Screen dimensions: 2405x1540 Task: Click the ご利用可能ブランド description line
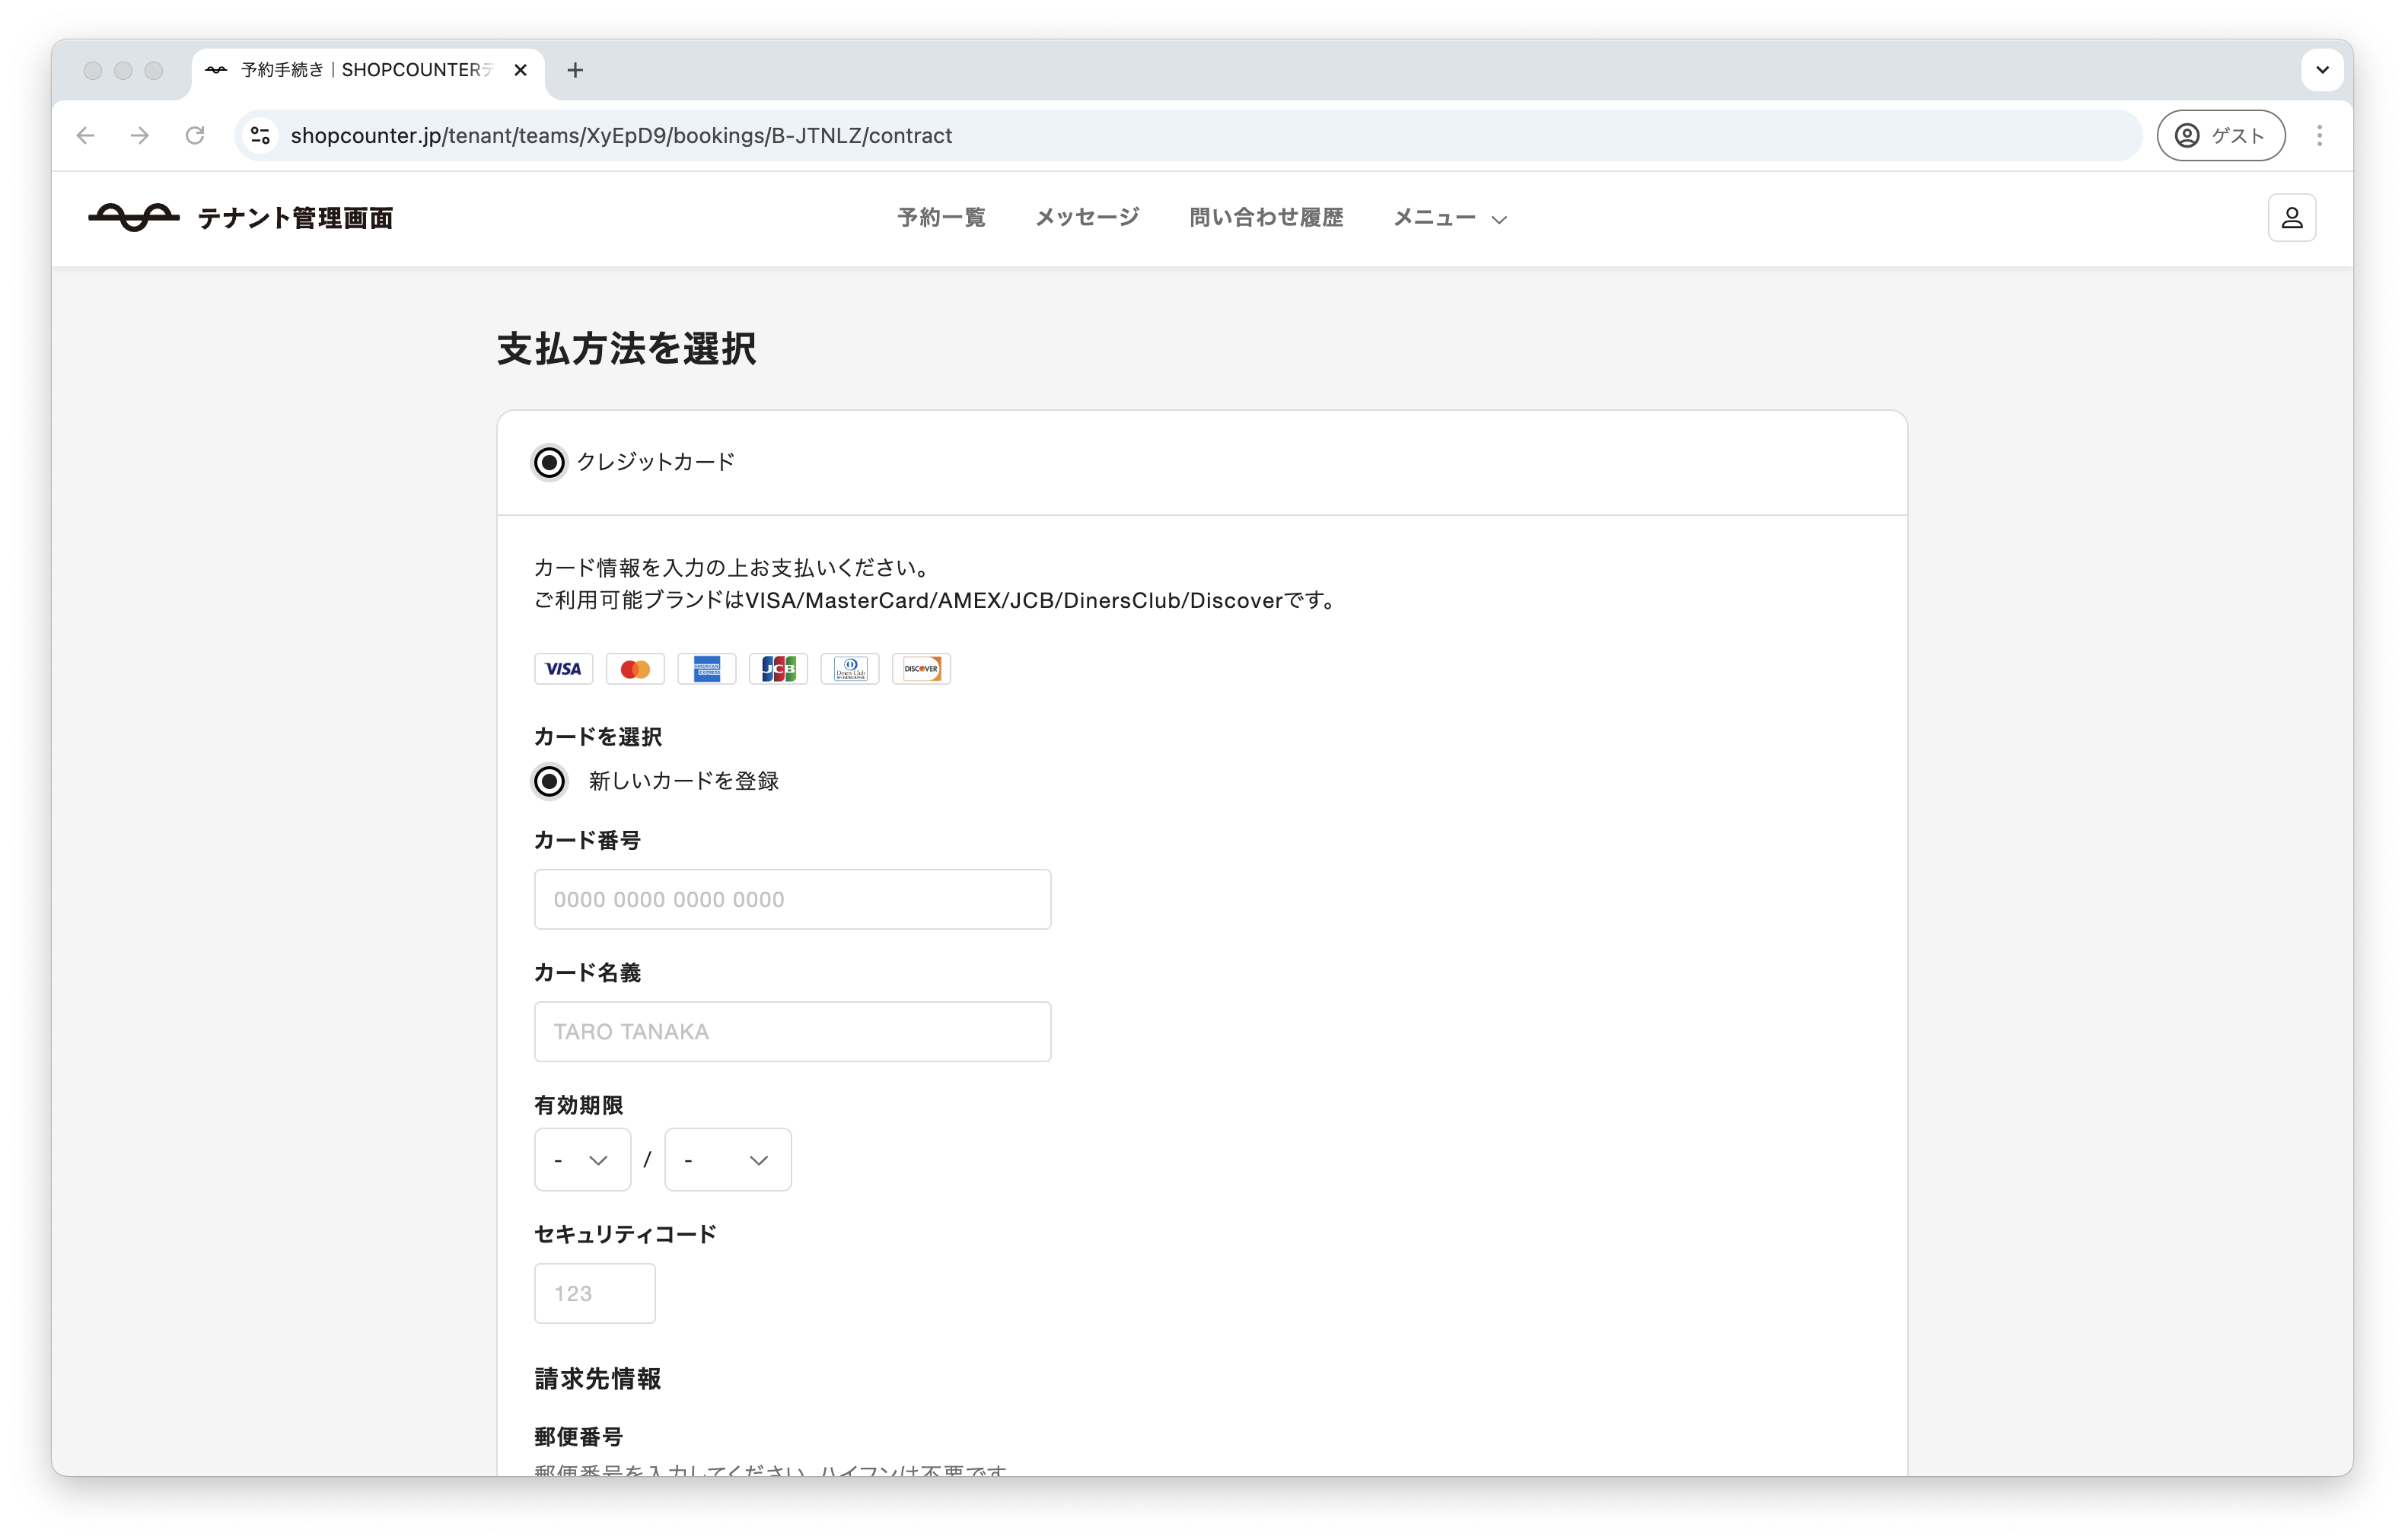[x=937, y=600]
